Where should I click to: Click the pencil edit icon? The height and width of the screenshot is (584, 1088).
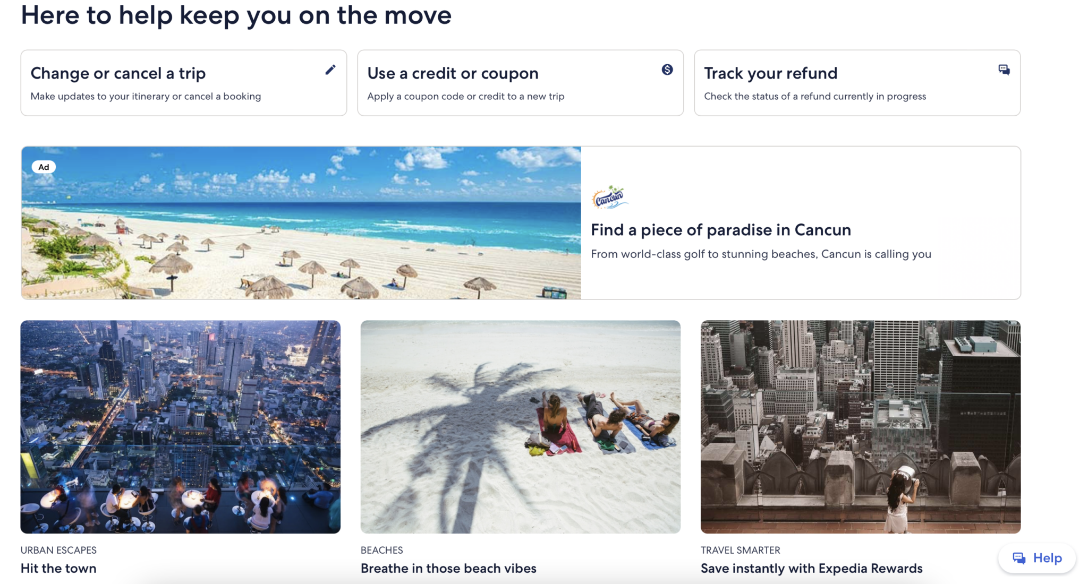click(x=330, y=70)
